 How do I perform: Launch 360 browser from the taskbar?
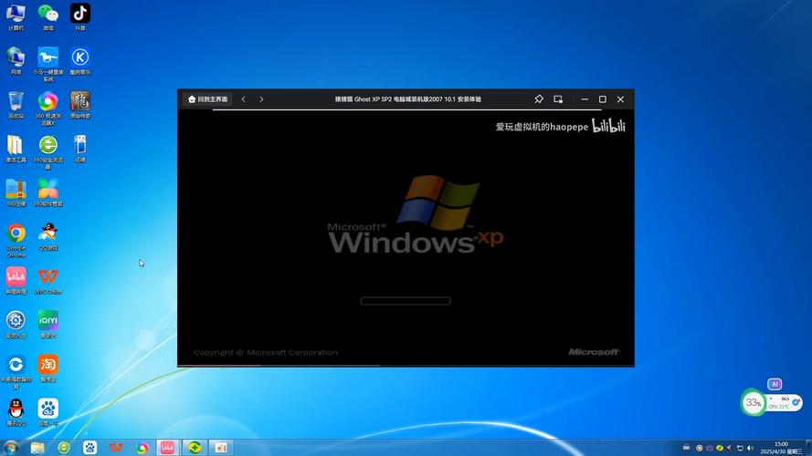(64, 448)
